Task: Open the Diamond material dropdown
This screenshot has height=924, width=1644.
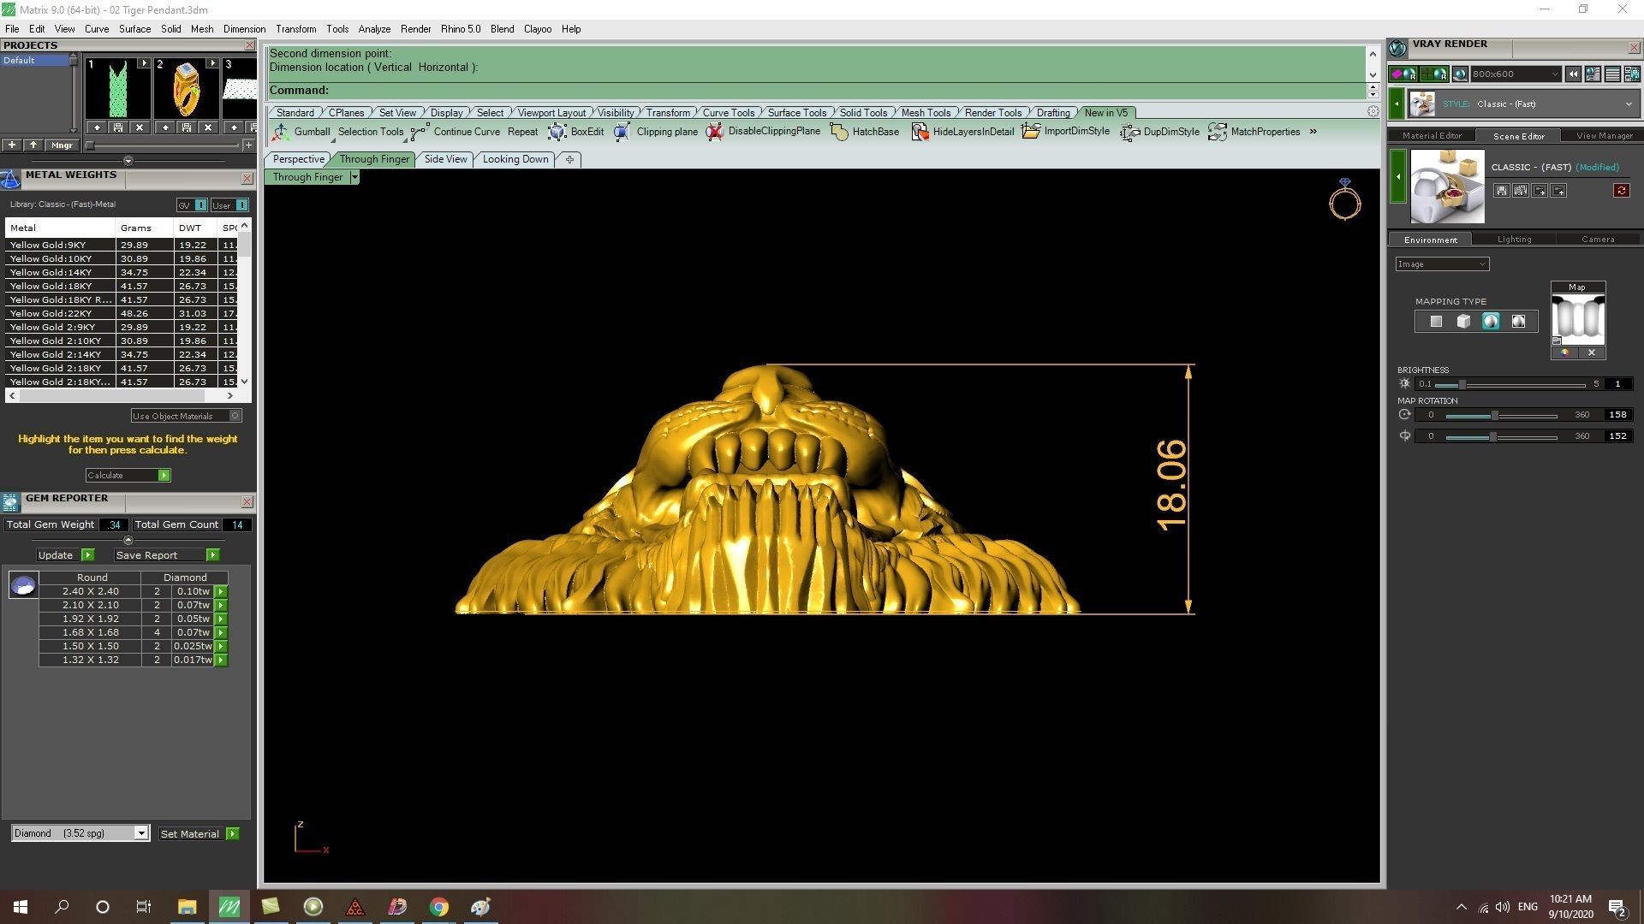Action: 80,833
